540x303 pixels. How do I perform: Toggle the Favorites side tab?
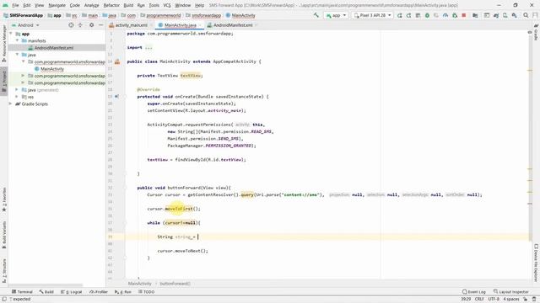[x=4, y=200]
